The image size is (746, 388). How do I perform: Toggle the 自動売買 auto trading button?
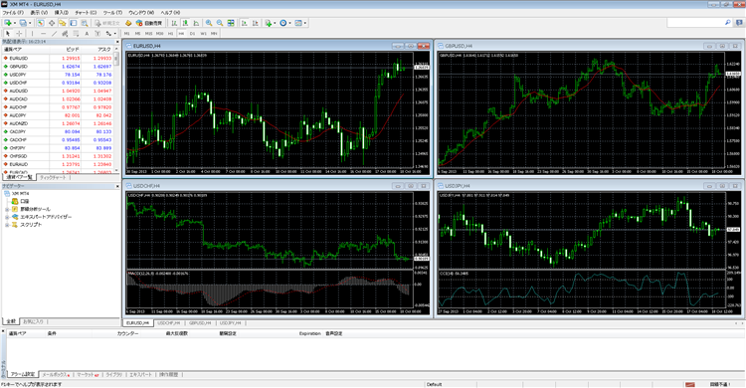[149, 23]
